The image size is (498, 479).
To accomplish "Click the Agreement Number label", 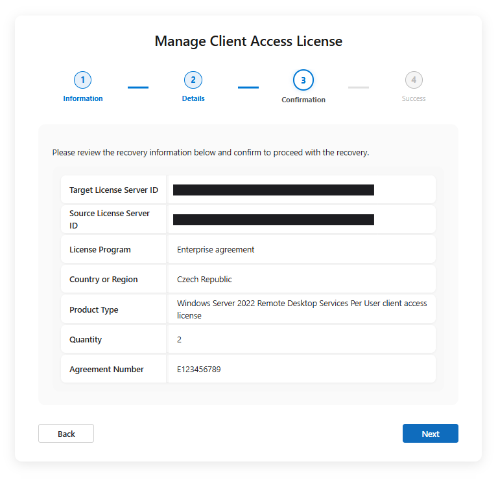I will [x=106, y=370].
